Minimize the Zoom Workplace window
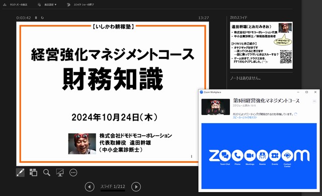322x196 pixels. [x=298, y=92]
